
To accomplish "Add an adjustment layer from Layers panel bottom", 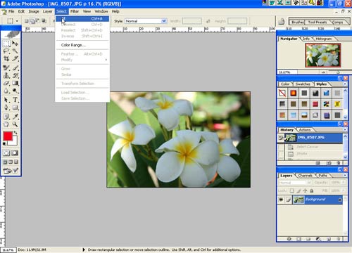I will (318, 239).
